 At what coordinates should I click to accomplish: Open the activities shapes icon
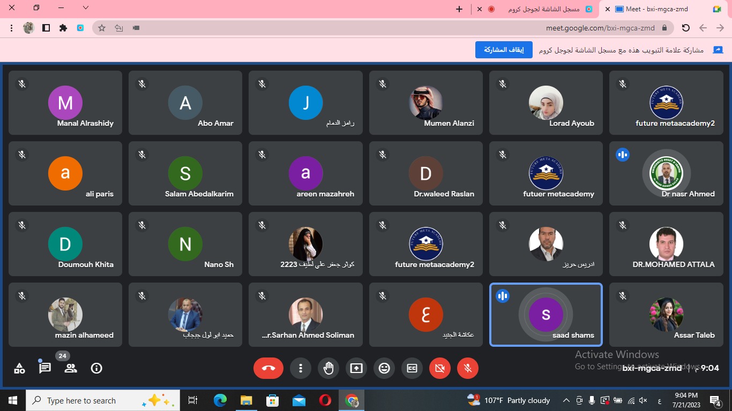19,368
